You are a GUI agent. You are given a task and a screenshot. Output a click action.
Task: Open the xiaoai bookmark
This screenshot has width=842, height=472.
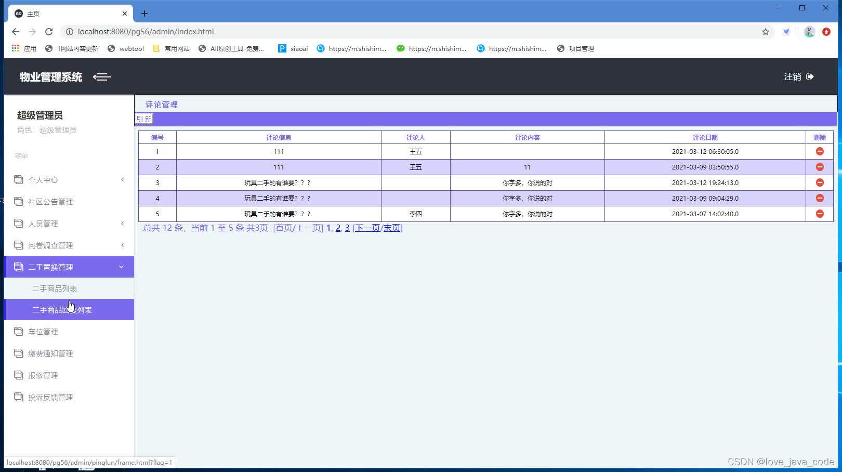[x=293, y=48]
